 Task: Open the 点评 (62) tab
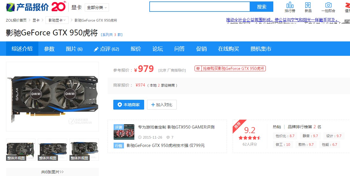point(107,49)
